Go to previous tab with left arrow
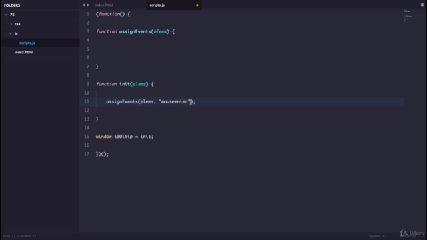 coord(83,5)
